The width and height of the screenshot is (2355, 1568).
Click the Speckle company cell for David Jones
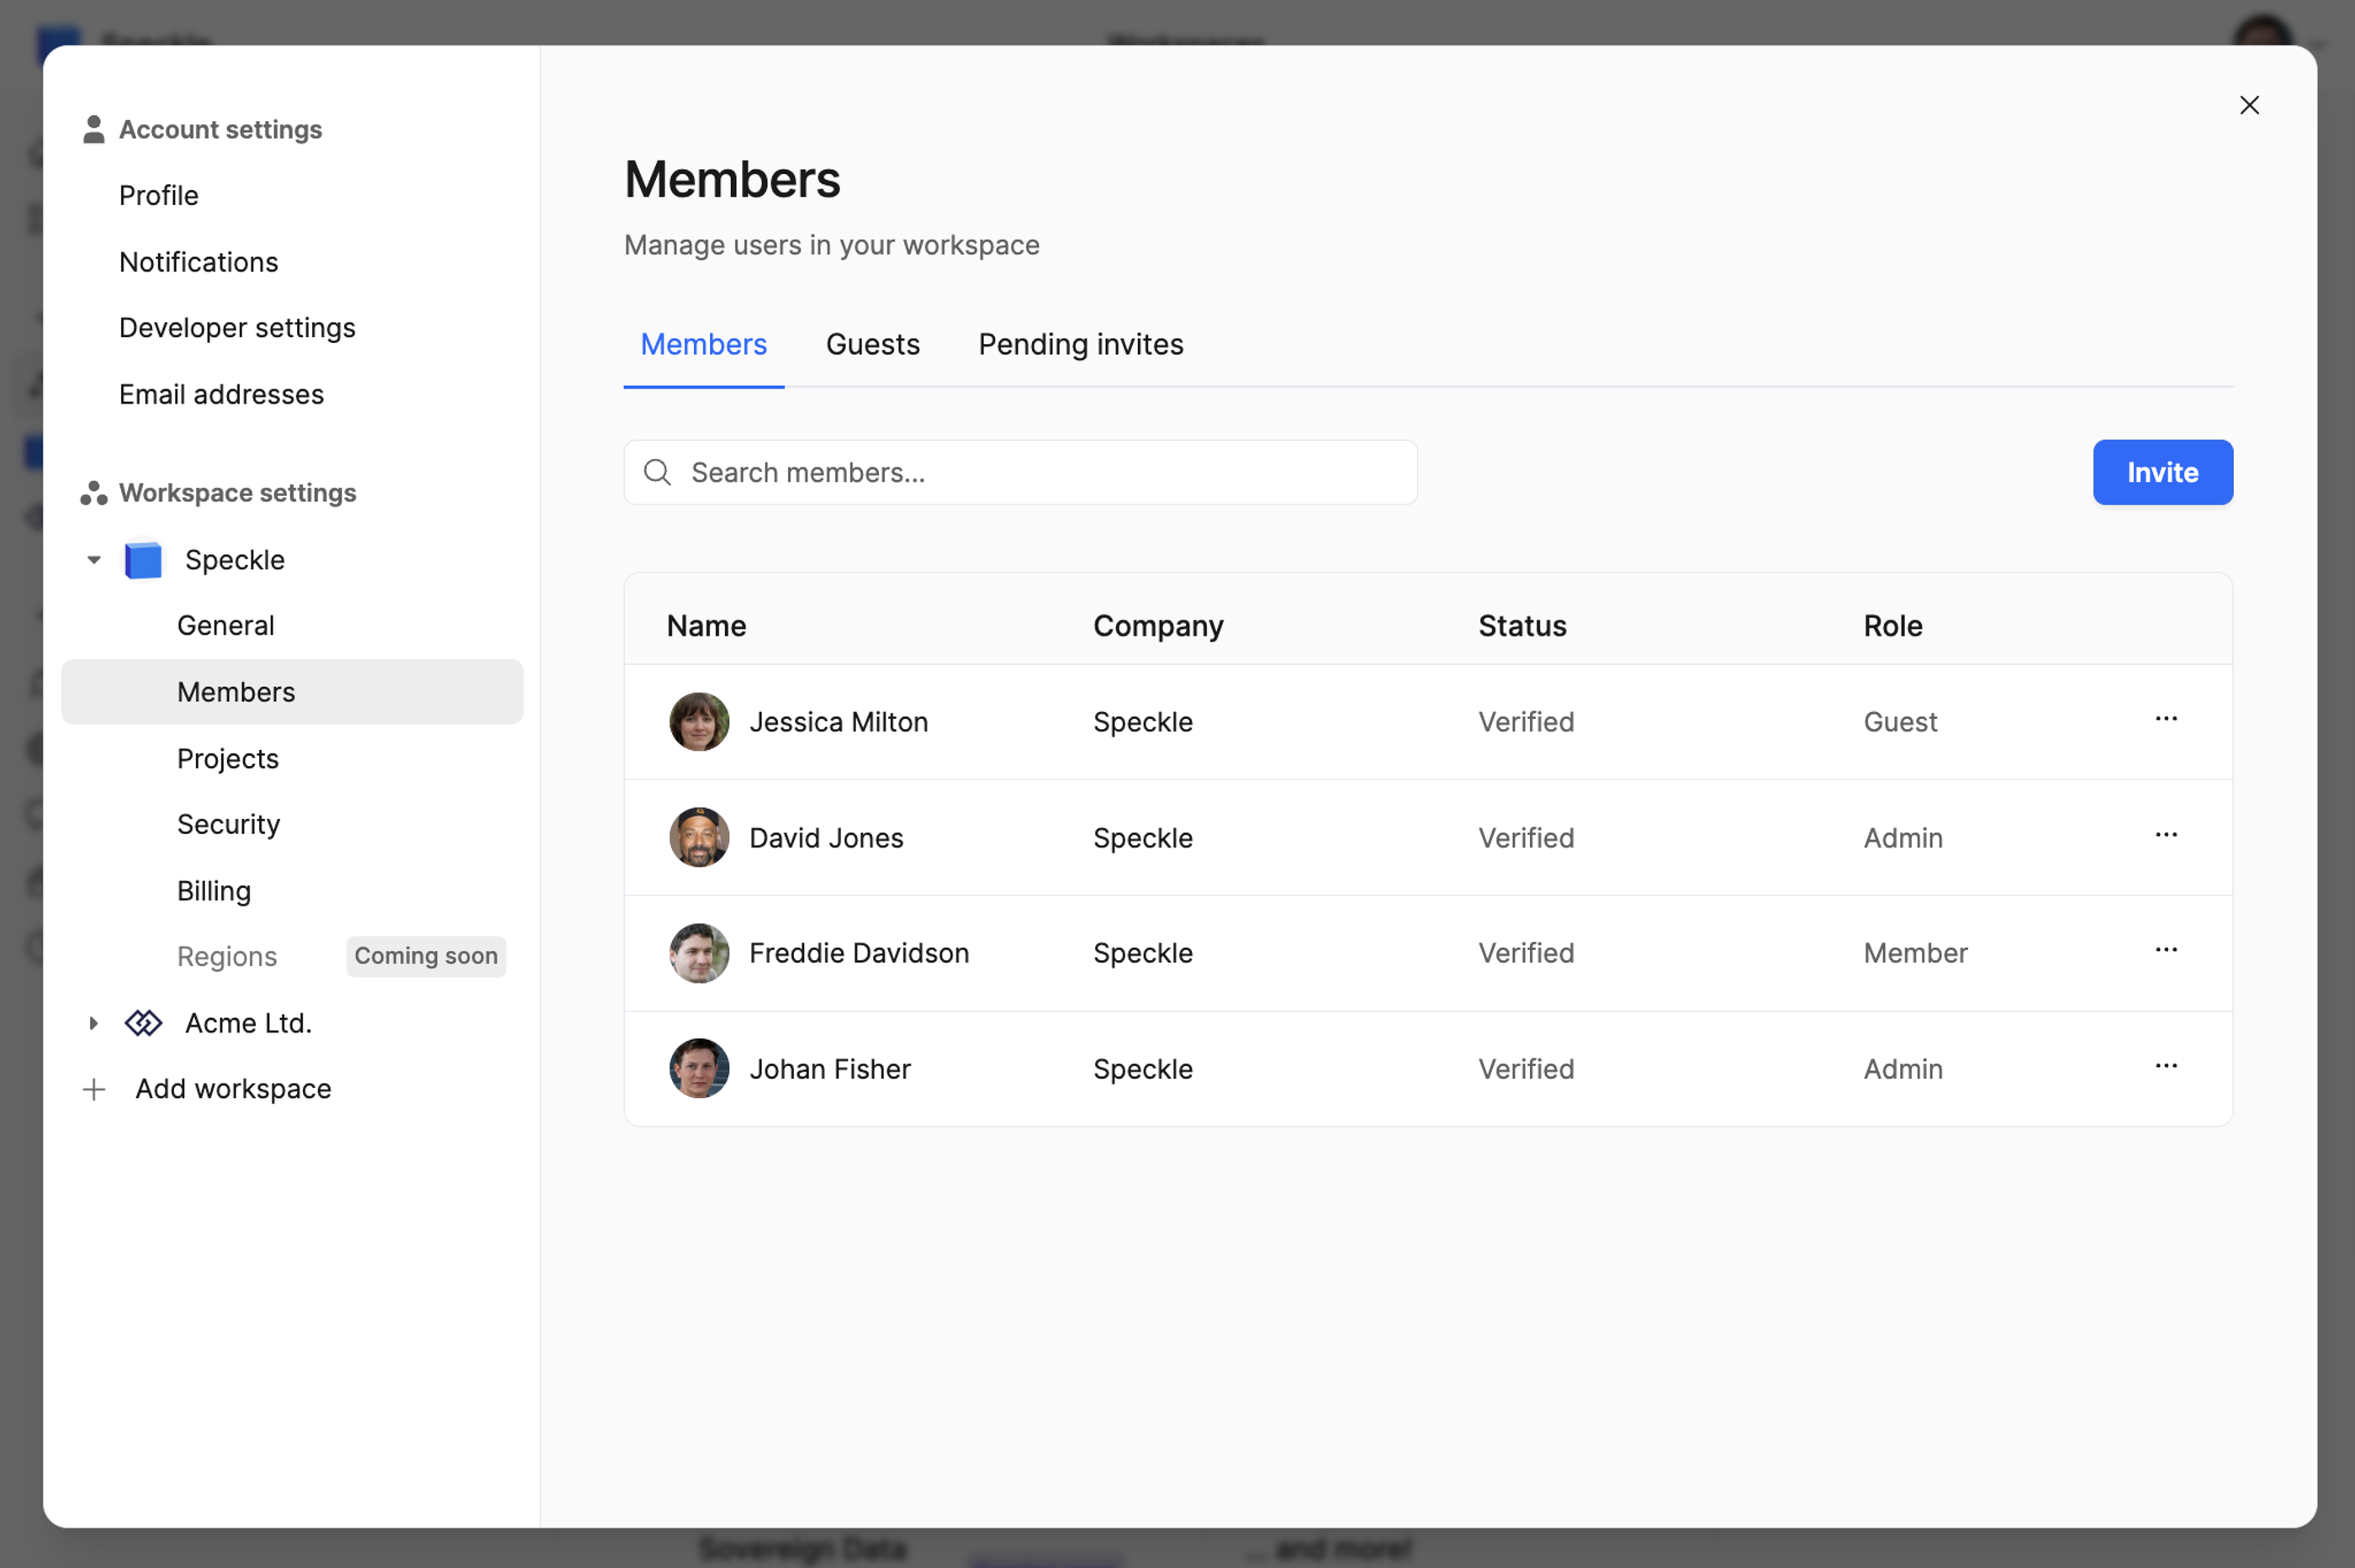click(x=1142, y=838)
